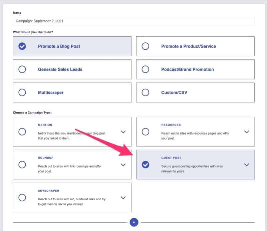Expand the Resources campaign type details
This screenshot has width=267, height=231.
coord(247,132)
